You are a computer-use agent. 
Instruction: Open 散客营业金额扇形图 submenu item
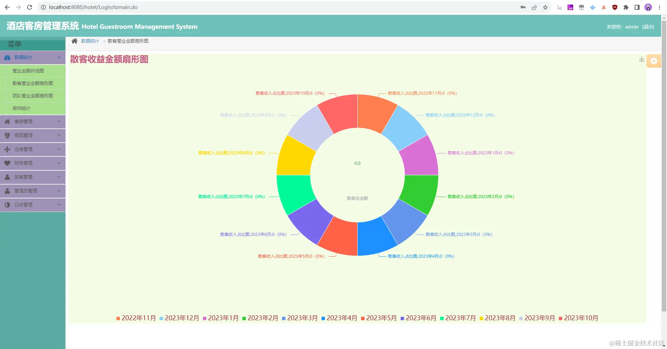(x=33, y=83)
